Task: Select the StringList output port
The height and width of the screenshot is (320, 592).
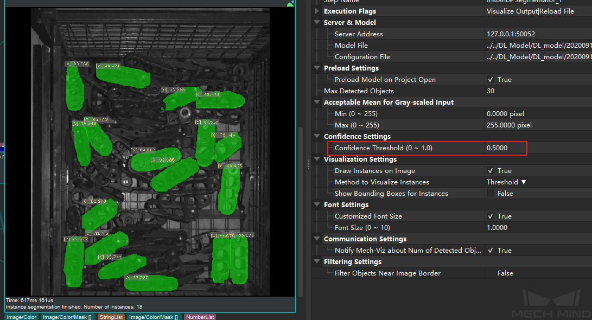Action: (111, 317)
